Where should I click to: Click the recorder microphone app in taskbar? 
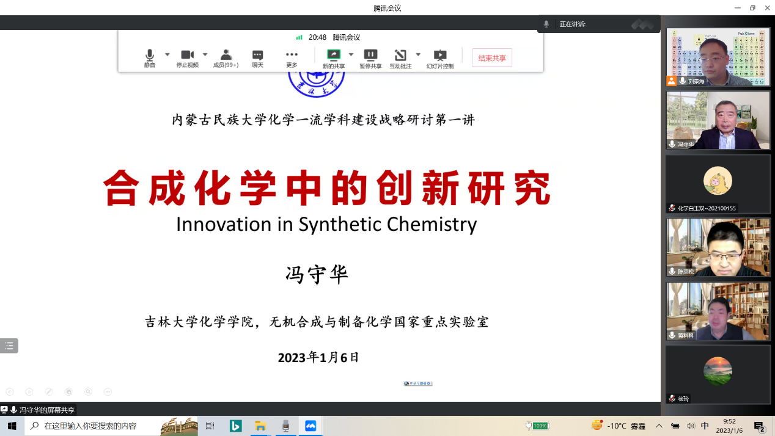(285, 426)
